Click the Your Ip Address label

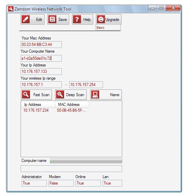pos(33,65)
